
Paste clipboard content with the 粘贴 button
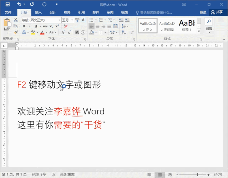(7, 25)
